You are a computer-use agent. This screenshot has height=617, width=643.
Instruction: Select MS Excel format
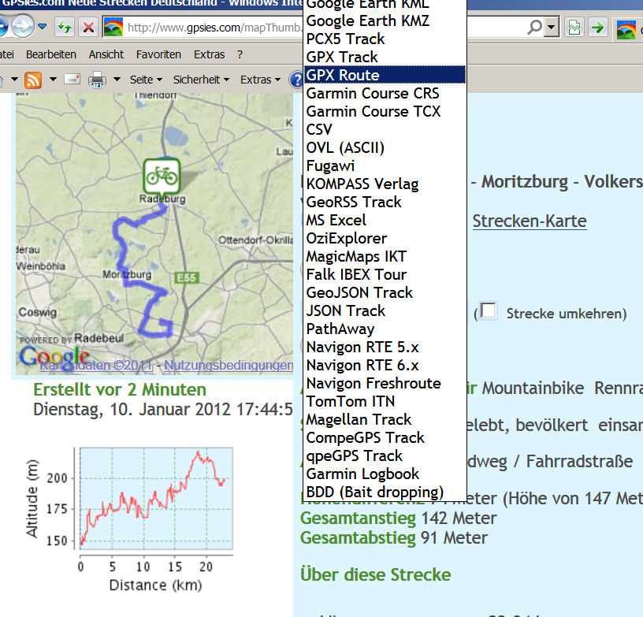(x=385, y=220)
